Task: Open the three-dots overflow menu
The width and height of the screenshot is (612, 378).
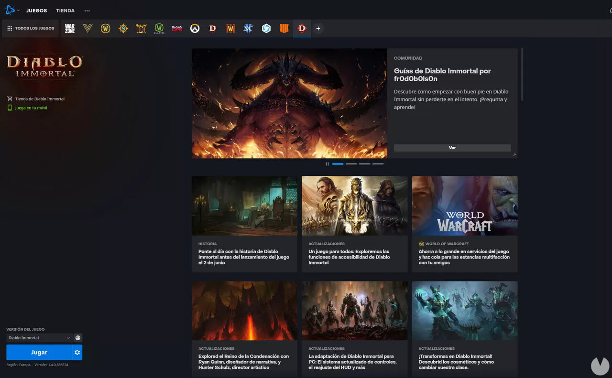Action: 87,11
